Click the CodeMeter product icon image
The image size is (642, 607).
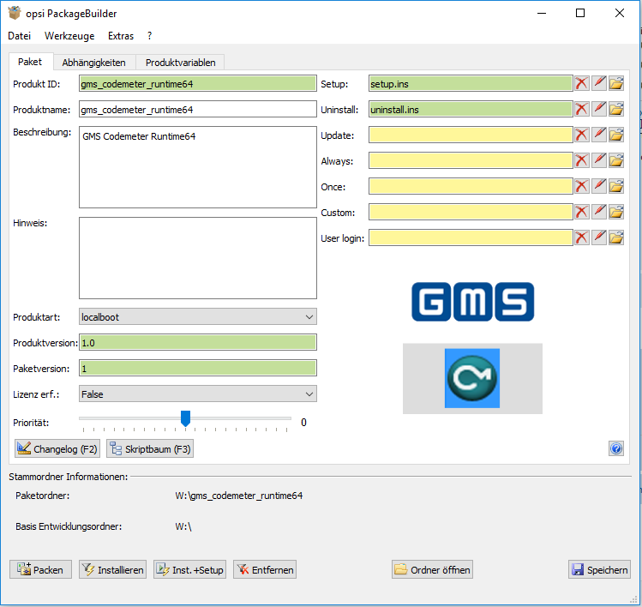tap(472, 378)
